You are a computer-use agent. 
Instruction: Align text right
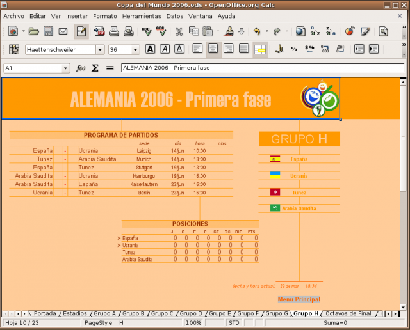(229, 49)
